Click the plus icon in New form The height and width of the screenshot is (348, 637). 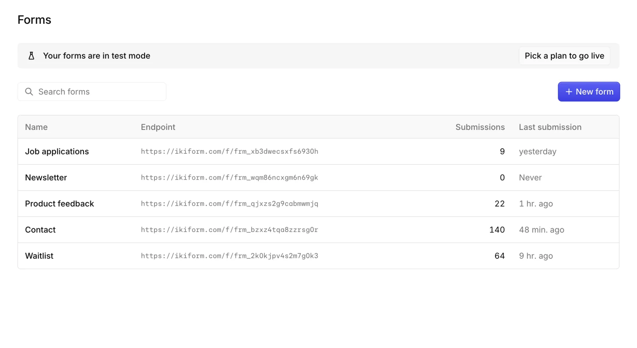pyautogui.click(x=569, y=92)
